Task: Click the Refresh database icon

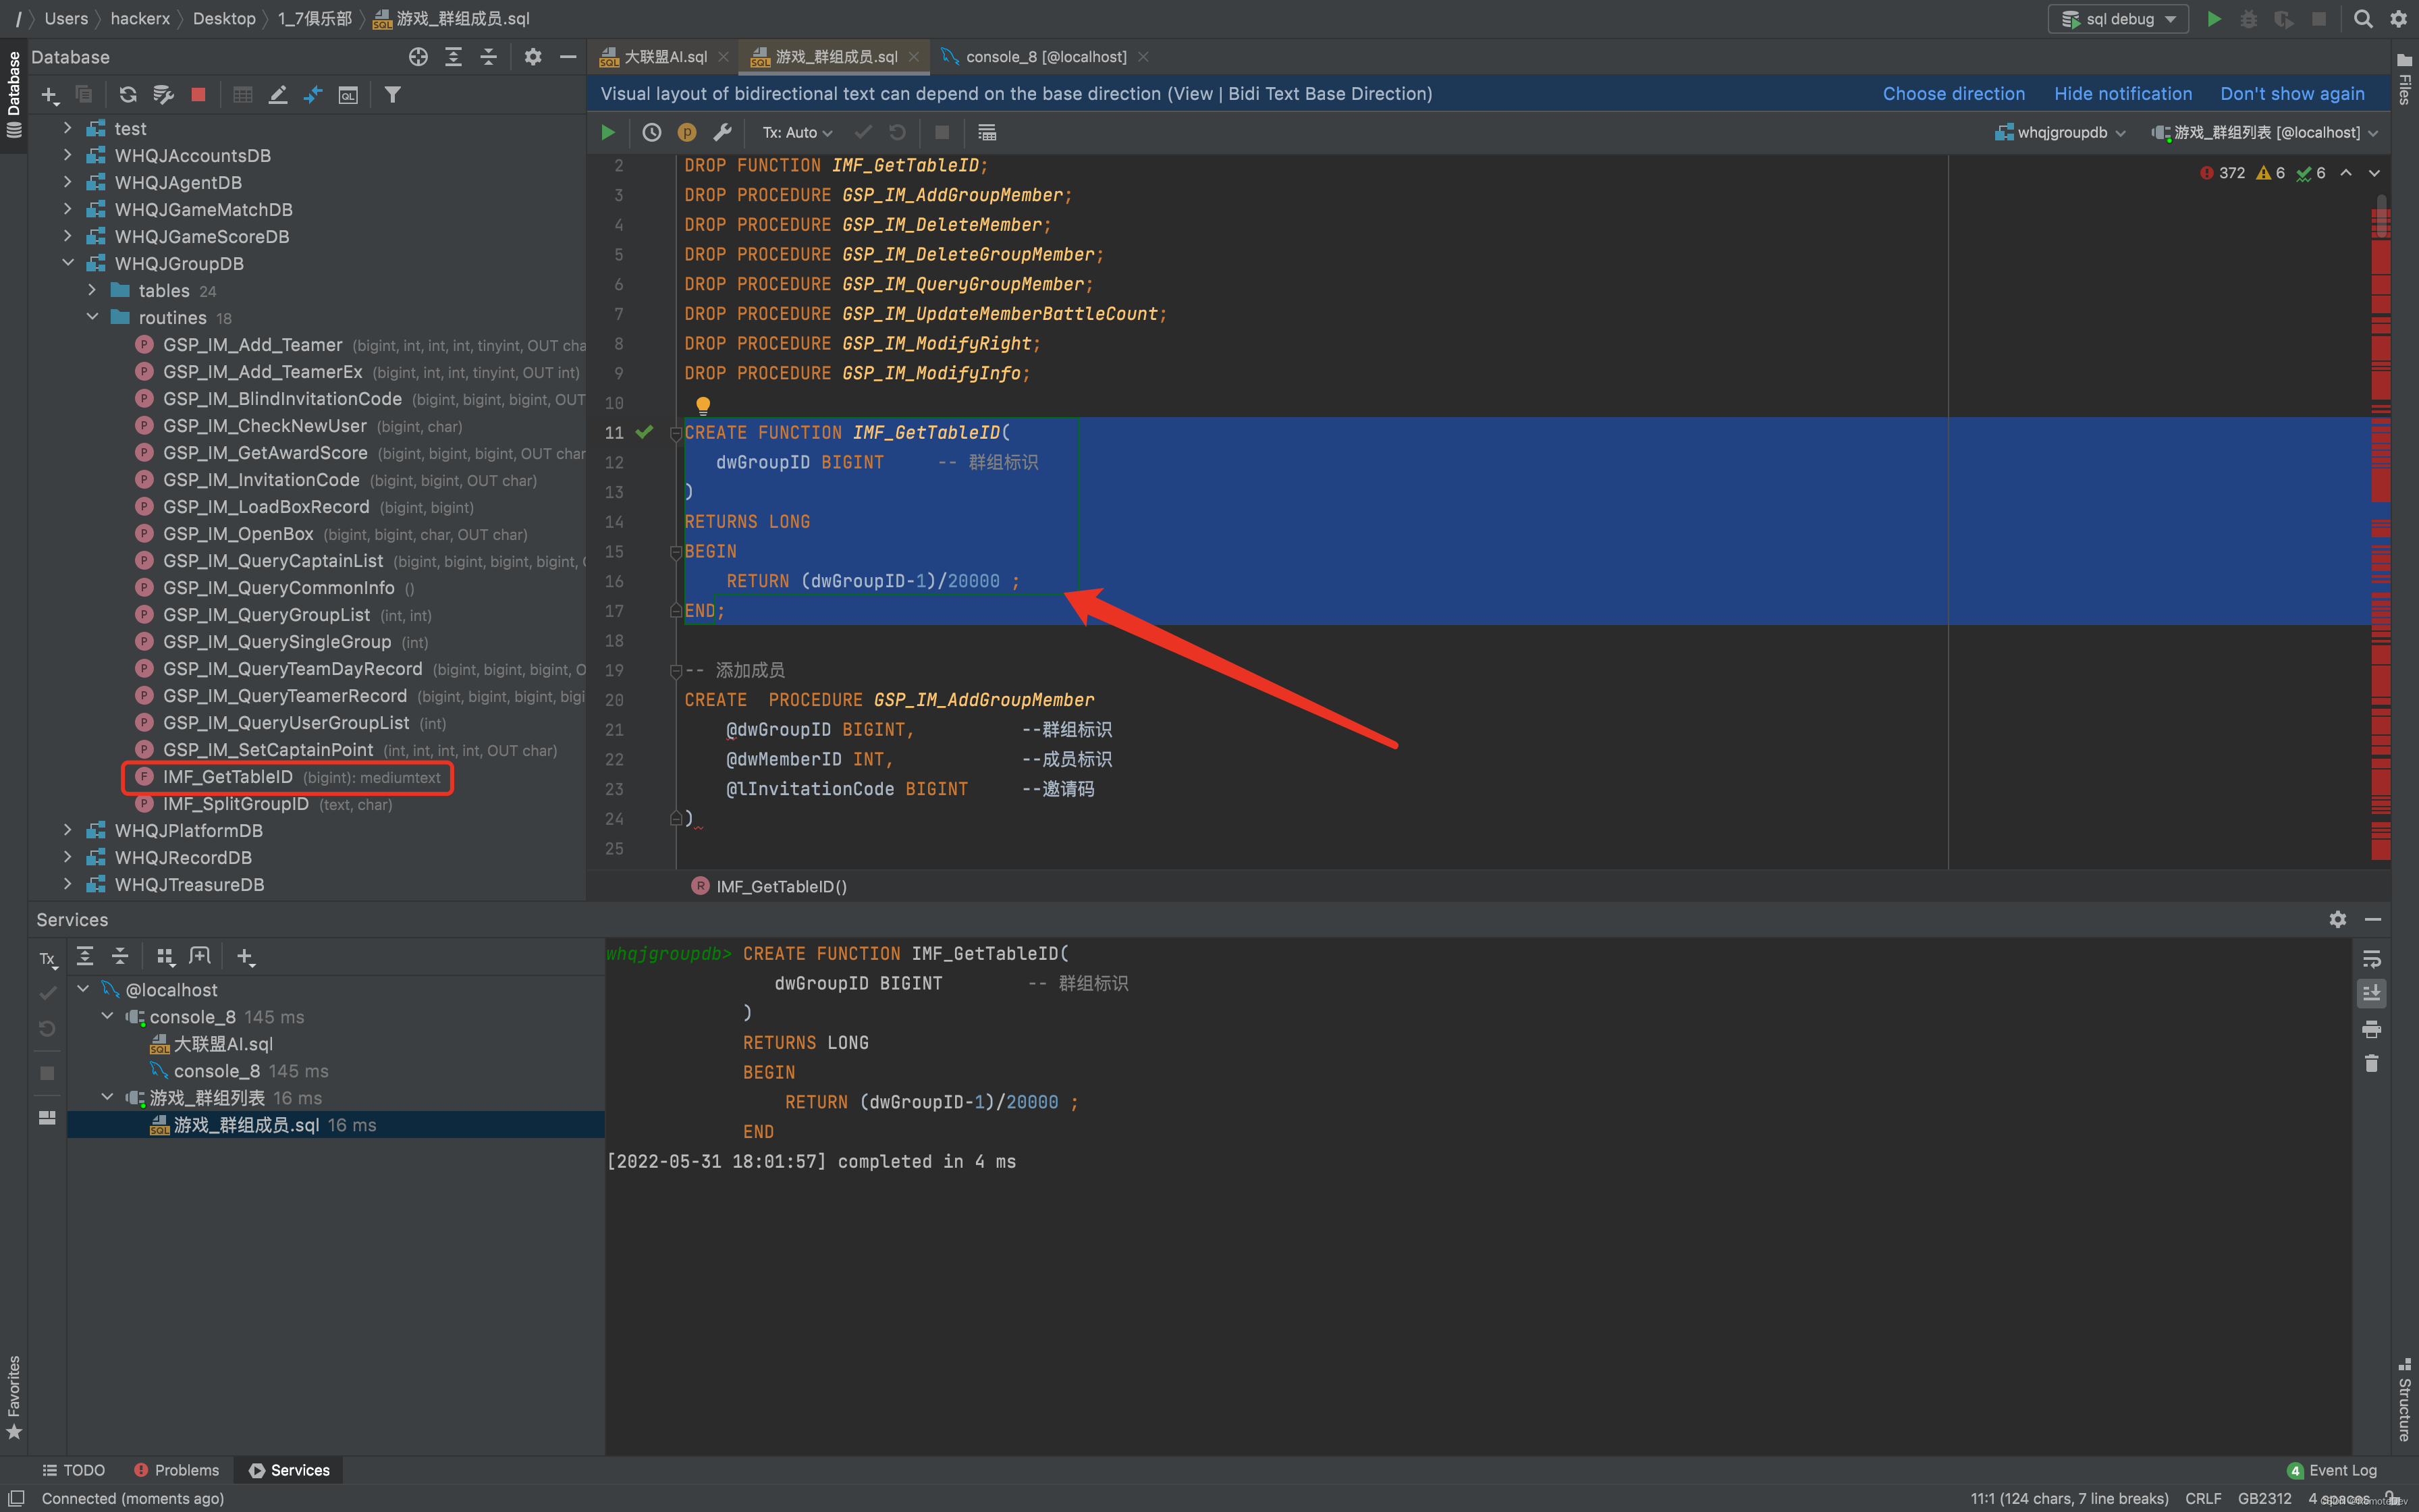Action: point(128,95)
